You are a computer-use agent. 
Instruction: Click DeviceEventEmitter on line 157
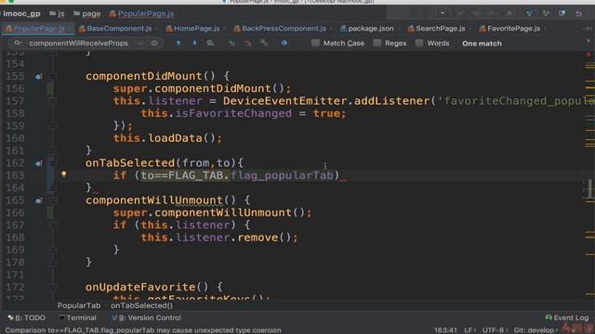285,101
